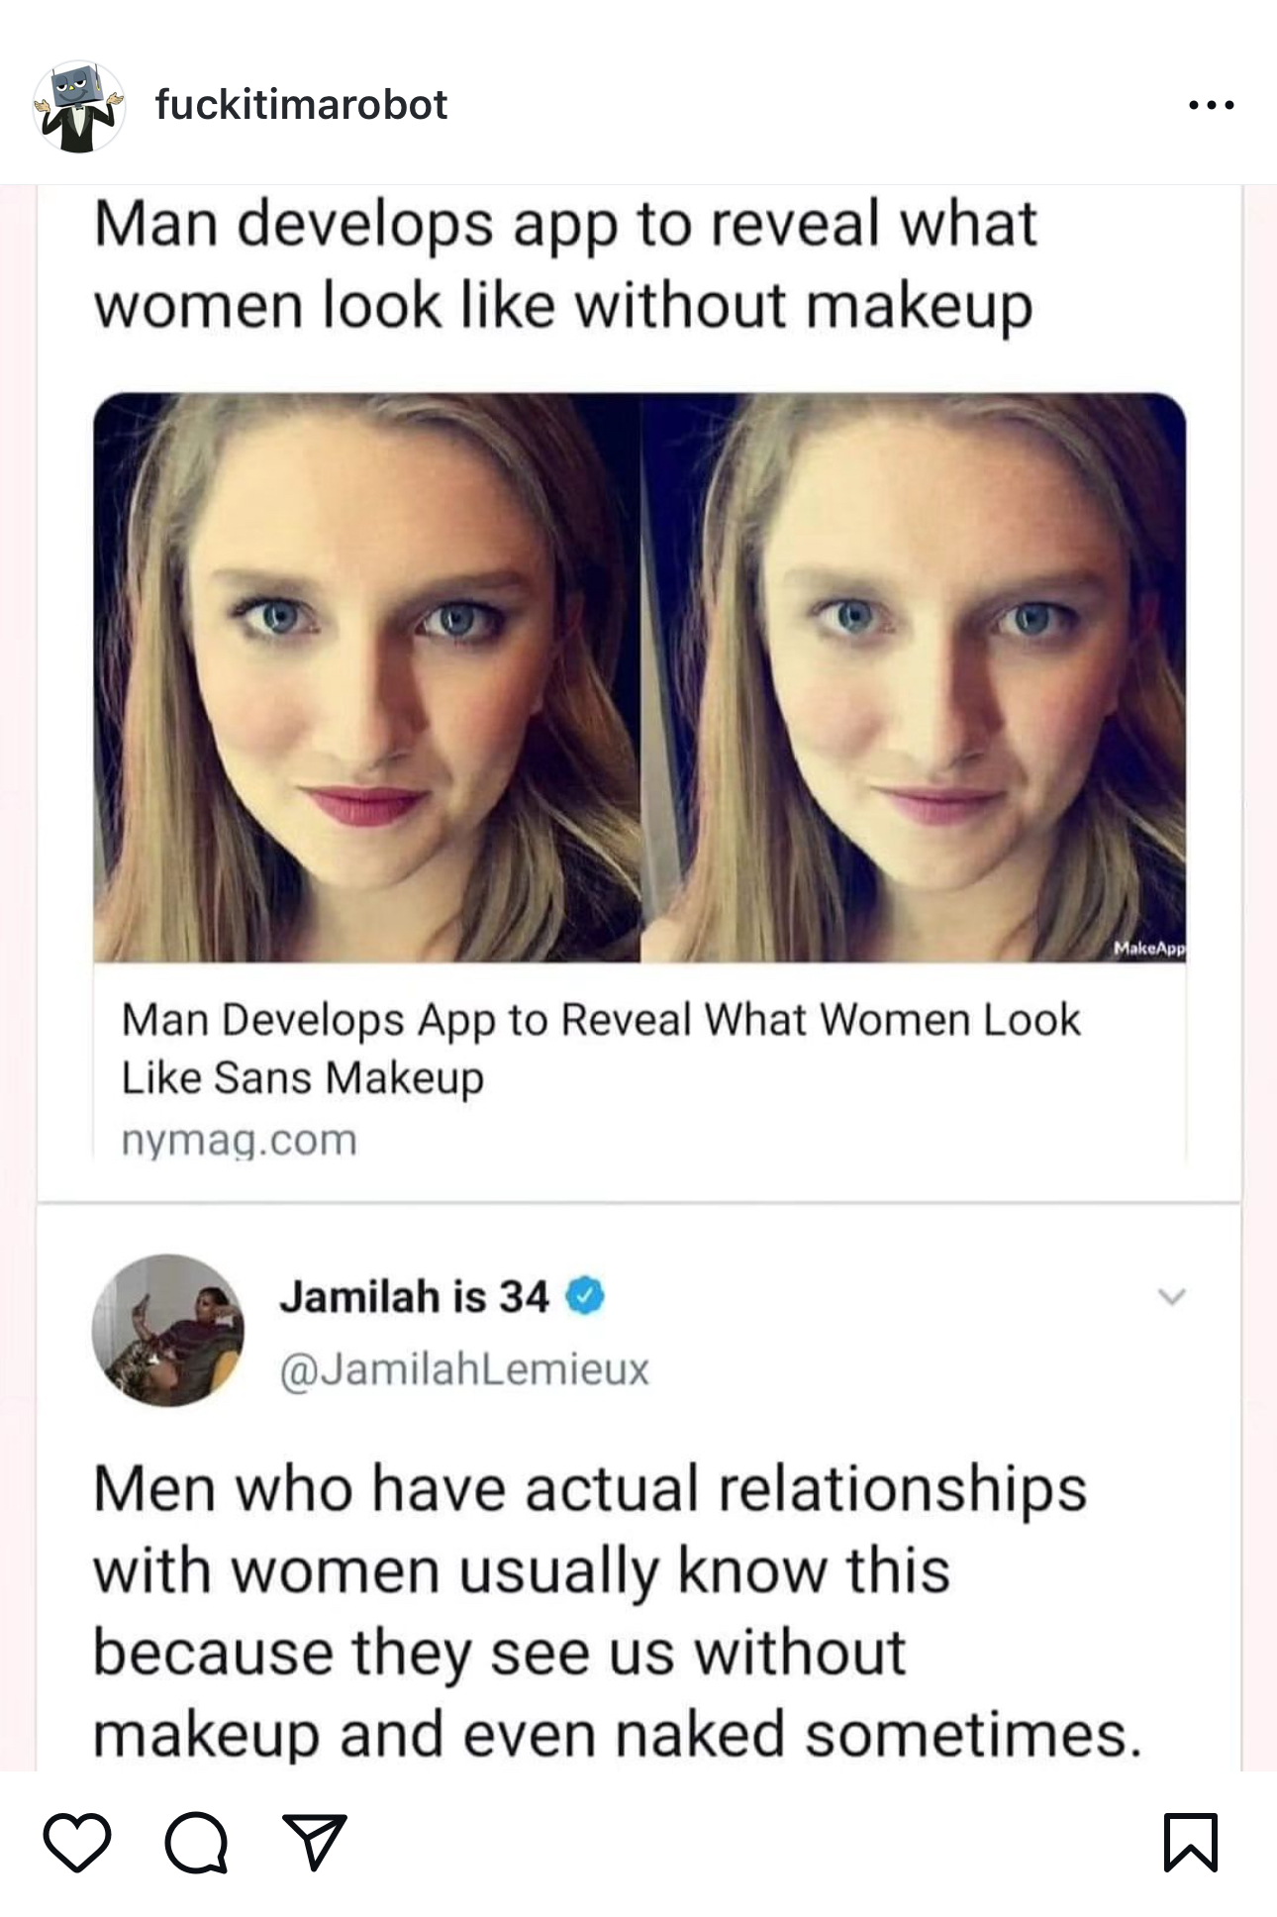Open the @JamilahLemieux handle
The image size is (1277, 1917).
coord(464,1369)
